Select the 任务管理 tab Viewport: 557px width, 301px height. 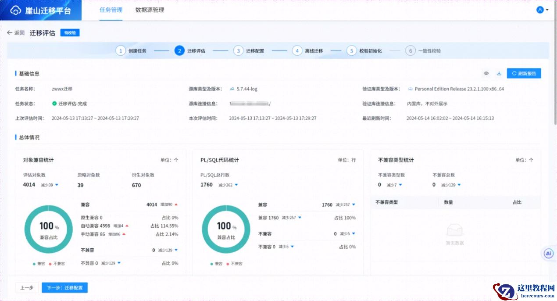(x=111, y=10)
